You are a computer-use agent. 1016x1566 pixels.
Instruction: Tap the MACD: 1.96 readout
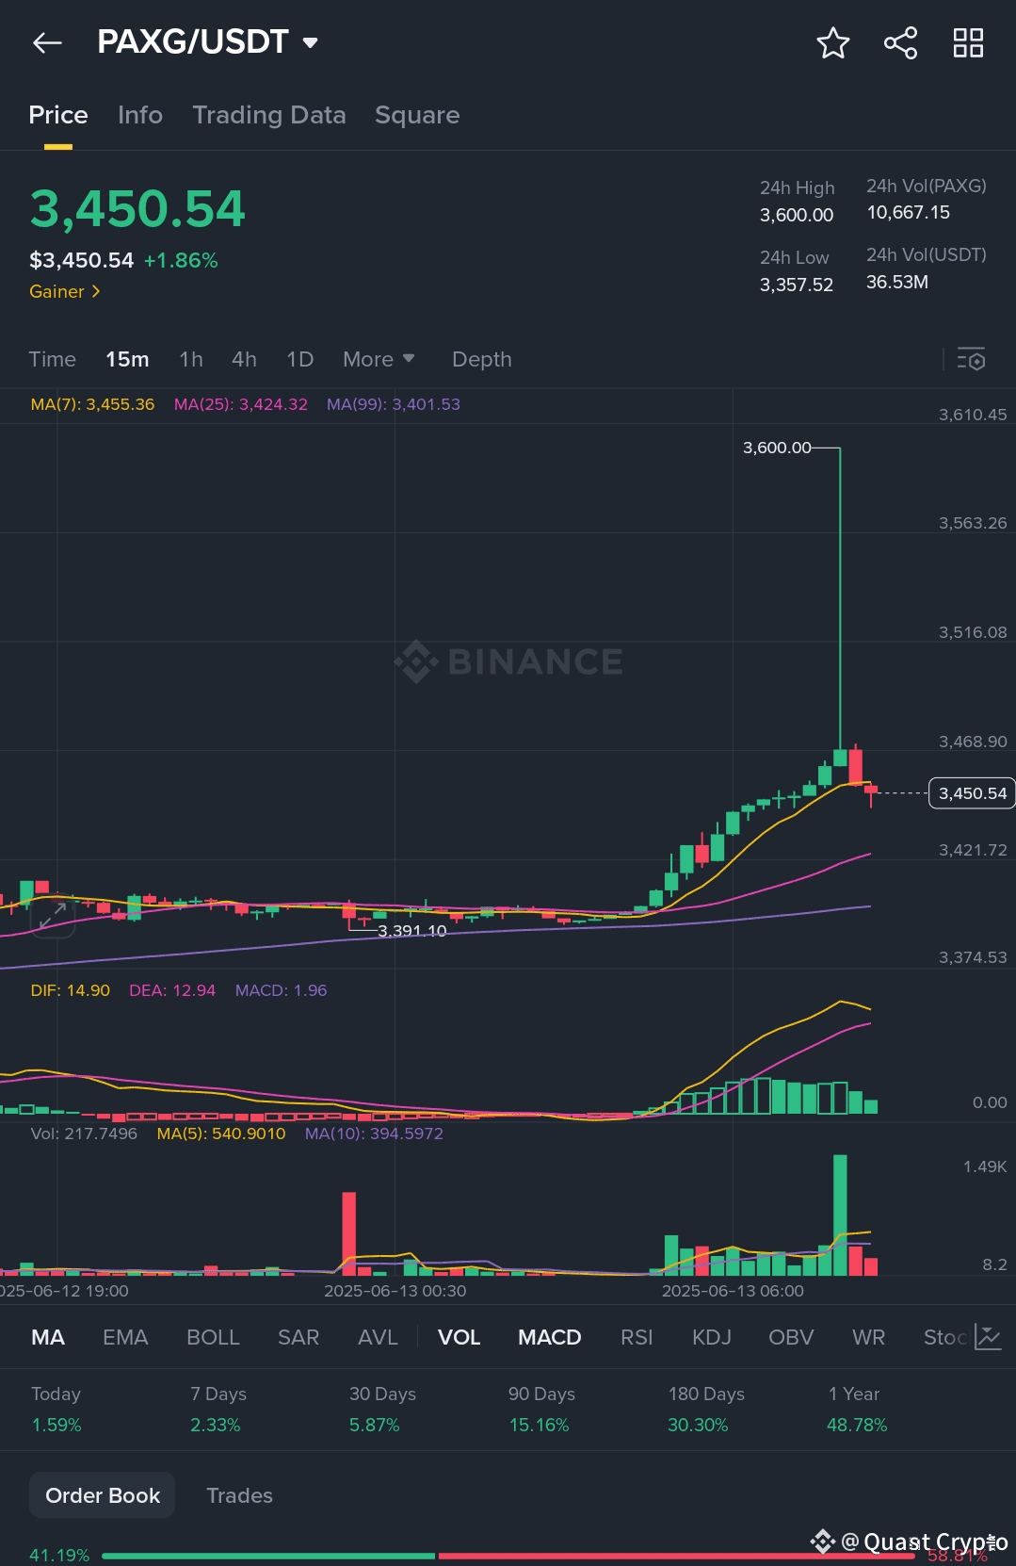pyautogui.click(x=281, y=990)
